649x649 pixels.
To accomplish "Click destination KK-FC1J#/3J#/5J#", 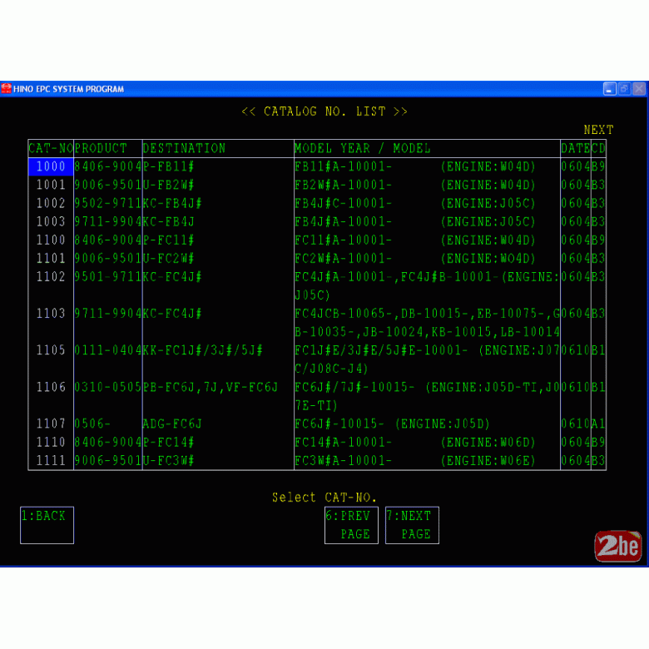I will click(x=203, y=350).
